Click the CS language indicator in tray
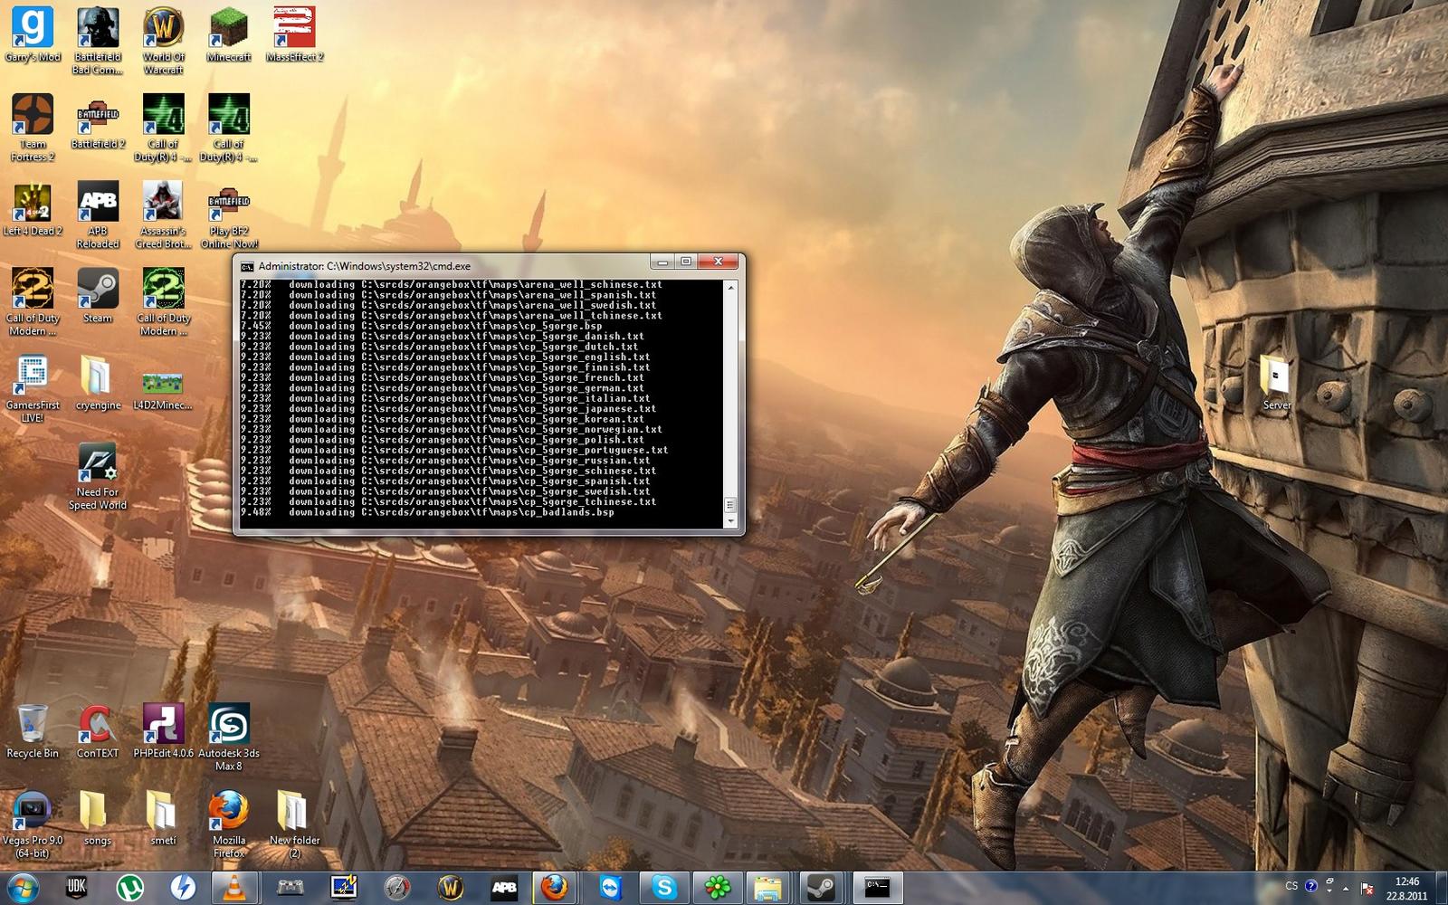 pos(1291,886)
